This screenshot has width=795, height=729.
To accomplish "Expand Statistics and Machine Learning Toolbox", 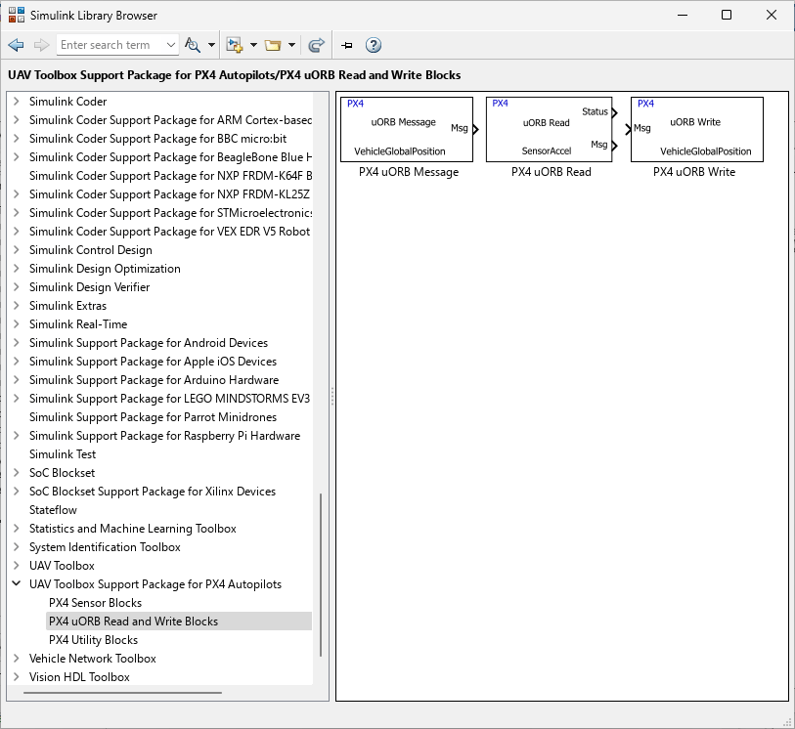I will pyautogui.click(x=17, y=529).
